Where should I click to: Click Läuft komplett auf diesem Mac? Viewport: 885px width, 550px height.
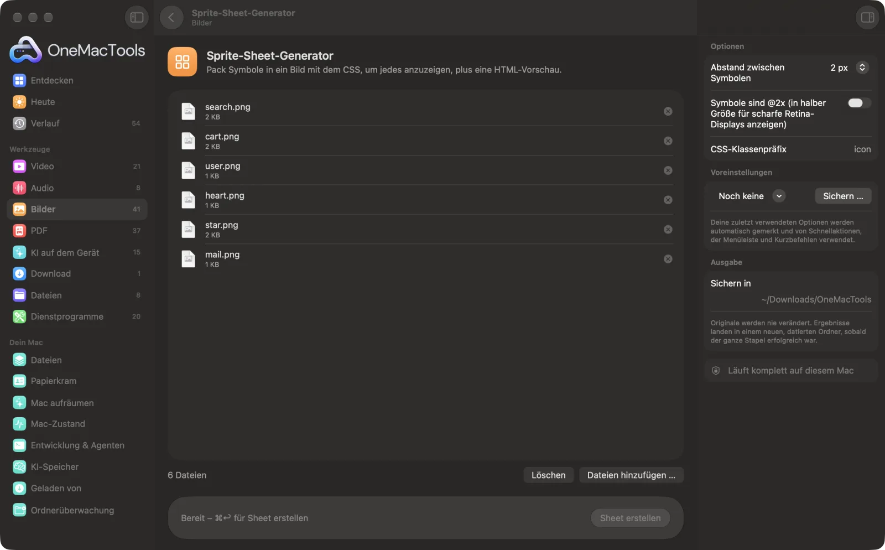tap(790, 371)
